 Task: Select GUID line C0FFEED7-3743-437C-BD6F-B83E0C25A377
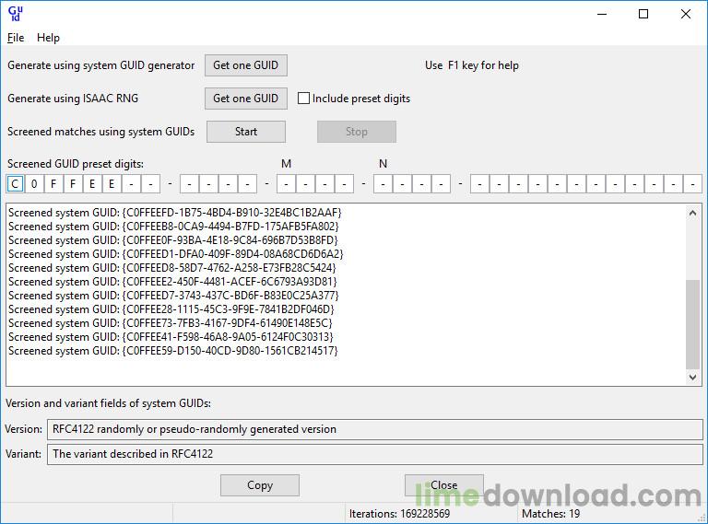point(173,296)
